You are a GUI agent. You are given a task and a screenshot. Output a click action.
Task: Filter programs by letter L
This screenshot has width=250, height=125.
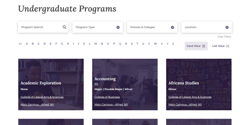point(90,44)
